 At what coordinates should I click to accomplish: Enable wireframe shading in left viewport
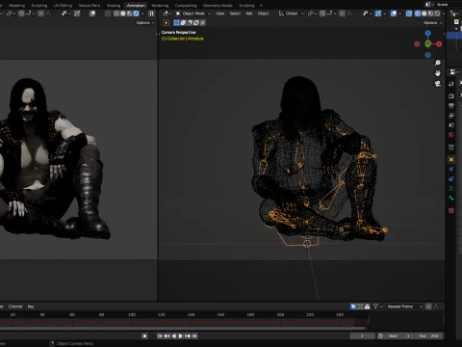116,13
